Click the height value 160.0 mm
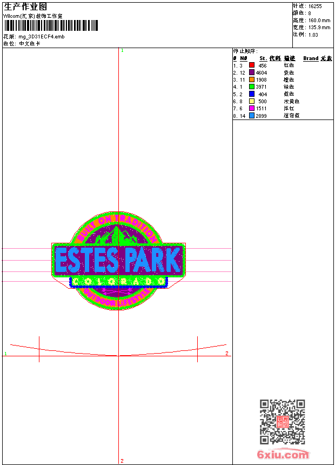Image resolution: width=335 pixels, height=465 pixels. coord(319,21)
